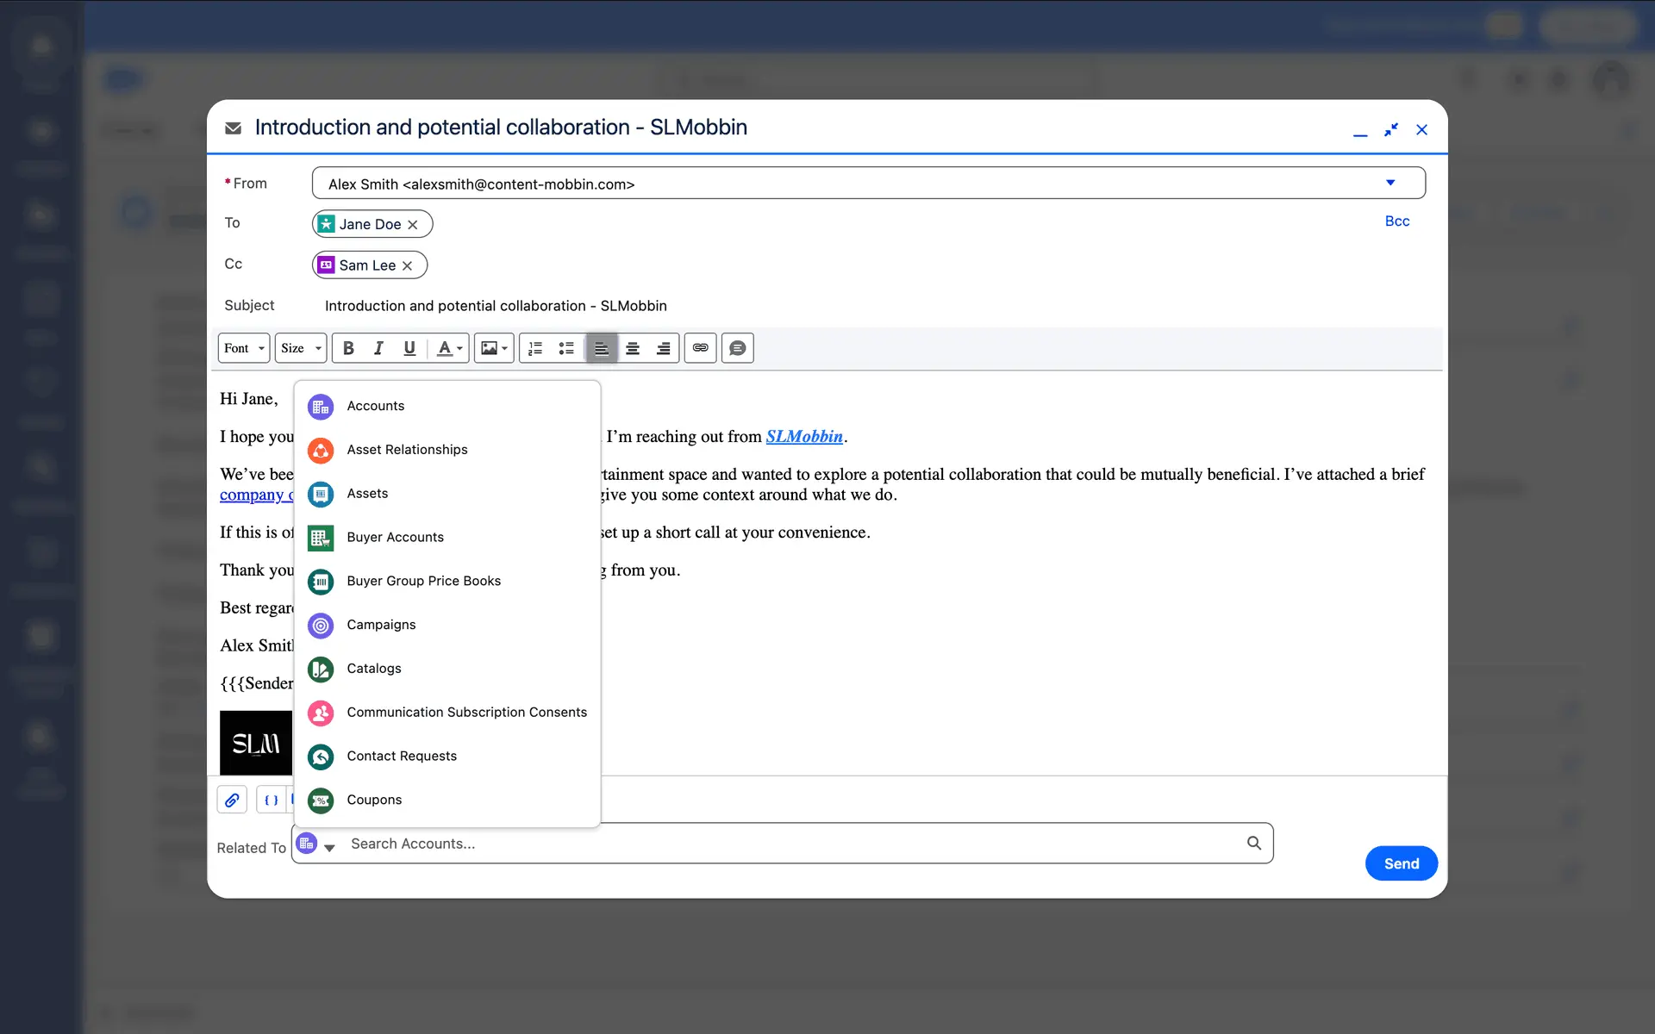Open the Size dropdown
Image resolution: width=1655 pixels, height=1034 pixels.
coord(301,348)
